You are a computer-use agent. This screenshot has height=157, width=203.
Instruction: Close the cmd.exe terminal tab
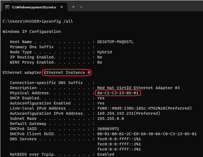click(62, 7)
